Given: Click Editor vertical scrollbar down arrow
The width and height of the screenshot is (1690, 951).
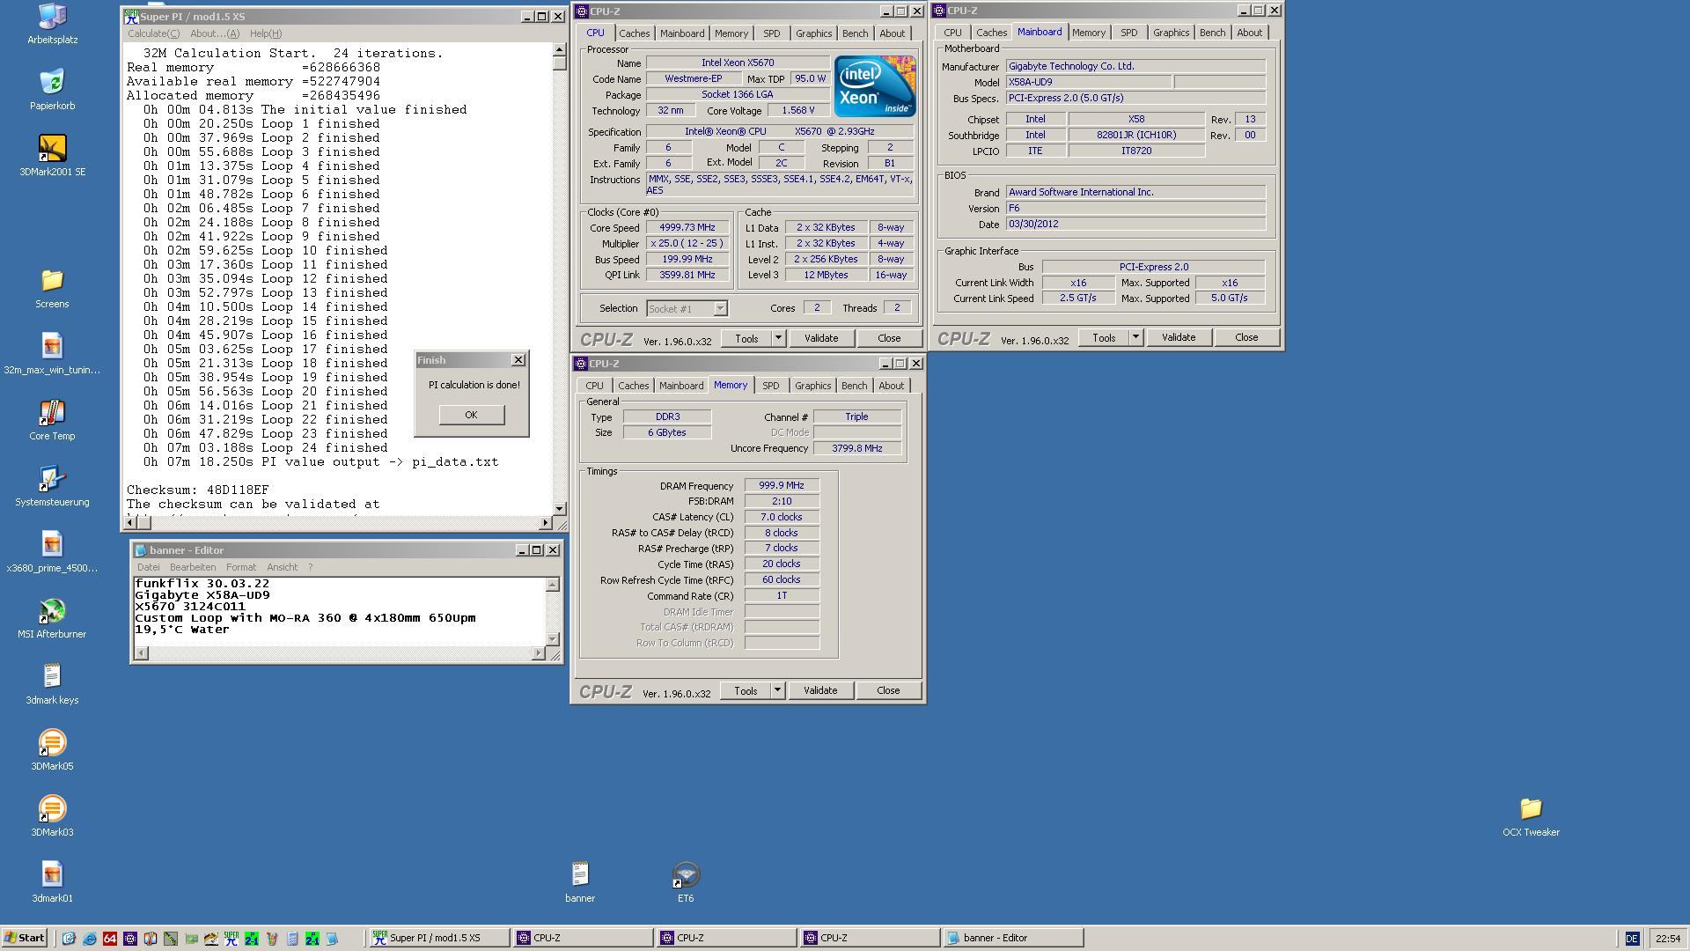Looking at the screenshot, I should (553, 639).
